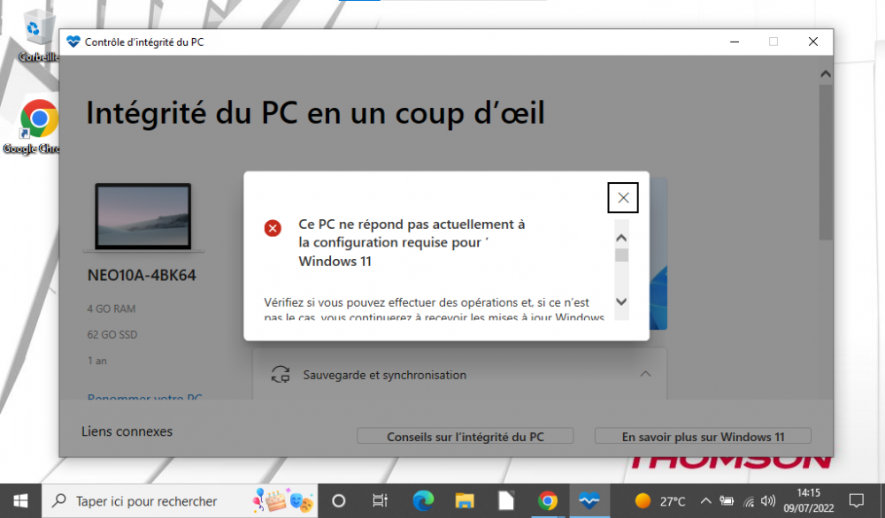
Task: Click the 62 GO SSD text
Action: coord(112,335)
